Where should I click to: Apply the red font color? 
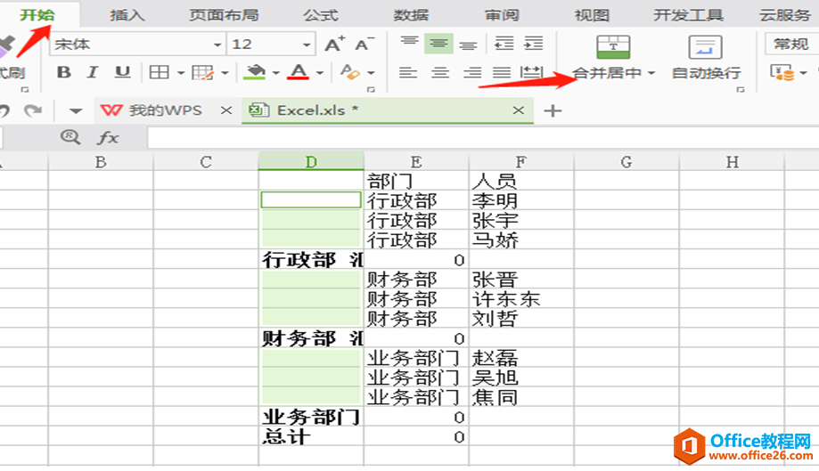[299, 72]
